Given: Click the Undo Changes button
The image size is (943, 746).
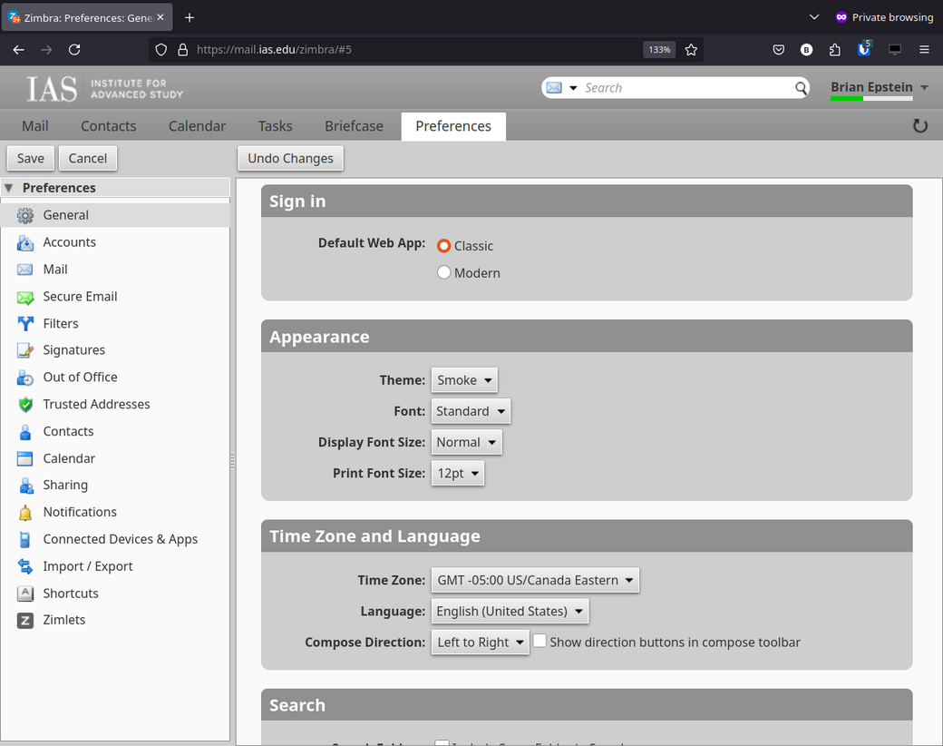Looking at the screenshot, I should pyautogui.click(x=290, y=158).
